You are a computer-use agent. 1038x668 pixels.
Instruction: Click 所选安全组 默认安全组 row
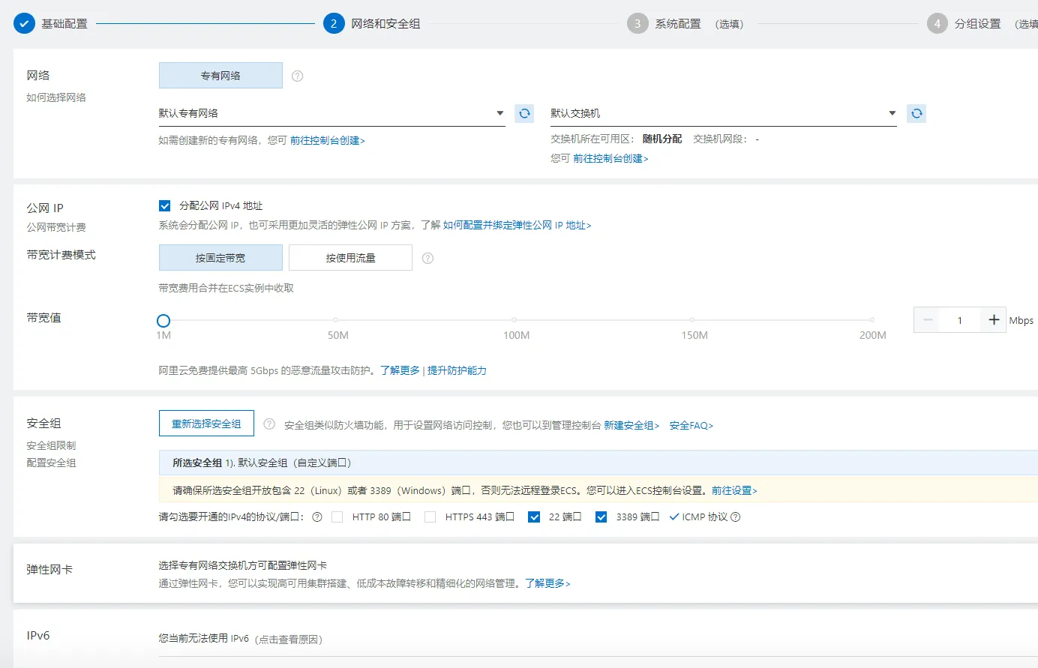tap(598, 463)
